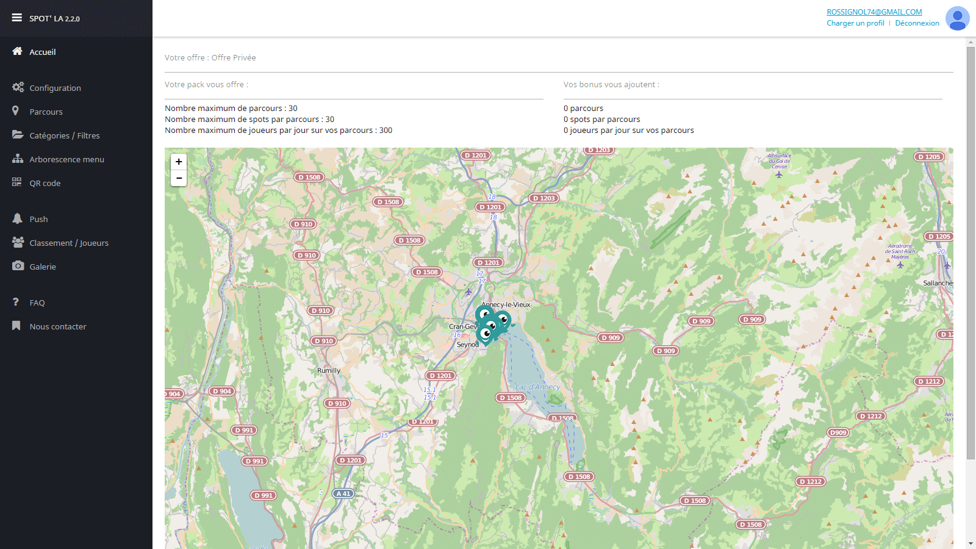Screen dimensions: 976x549
Task: Toggle the hamburger menu icon
Action: 16,18
